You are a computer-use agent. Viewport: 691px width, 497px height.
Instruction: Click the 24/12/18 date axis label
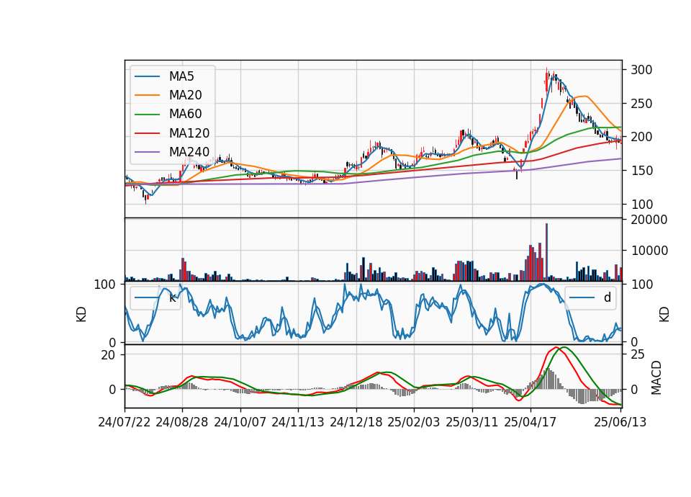(x=356, y=422)
